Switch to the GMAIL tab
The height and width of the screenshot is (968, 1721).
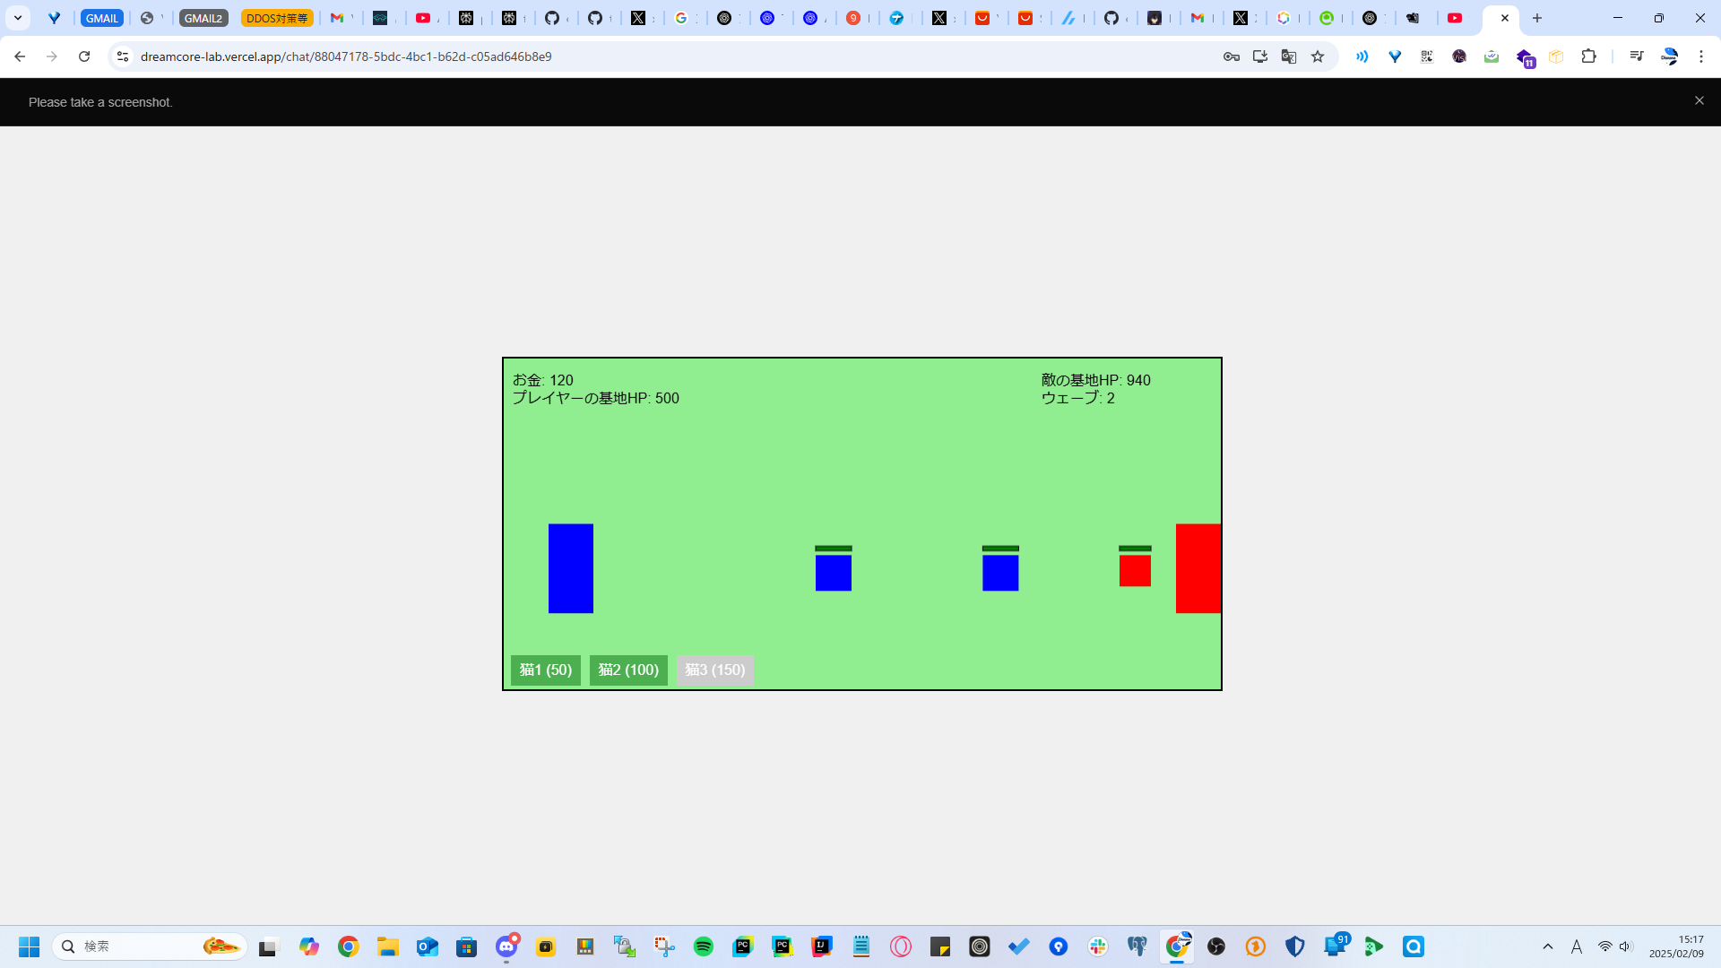coord(101,18)
